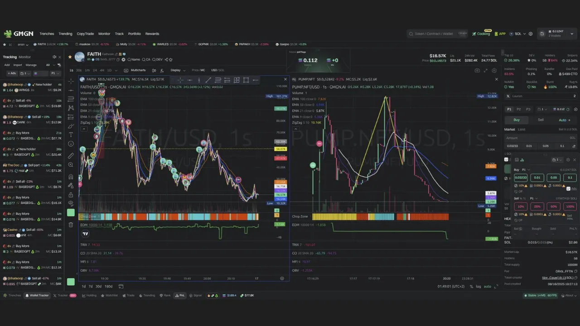The width and height of the screenshot is (580, 326).
Task: Toggle the log scale on chart
Action: [478, 286]
